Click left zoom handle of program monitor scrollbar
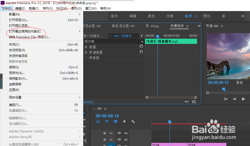Screen dimensions: 250x146 [x=207, y=93]
